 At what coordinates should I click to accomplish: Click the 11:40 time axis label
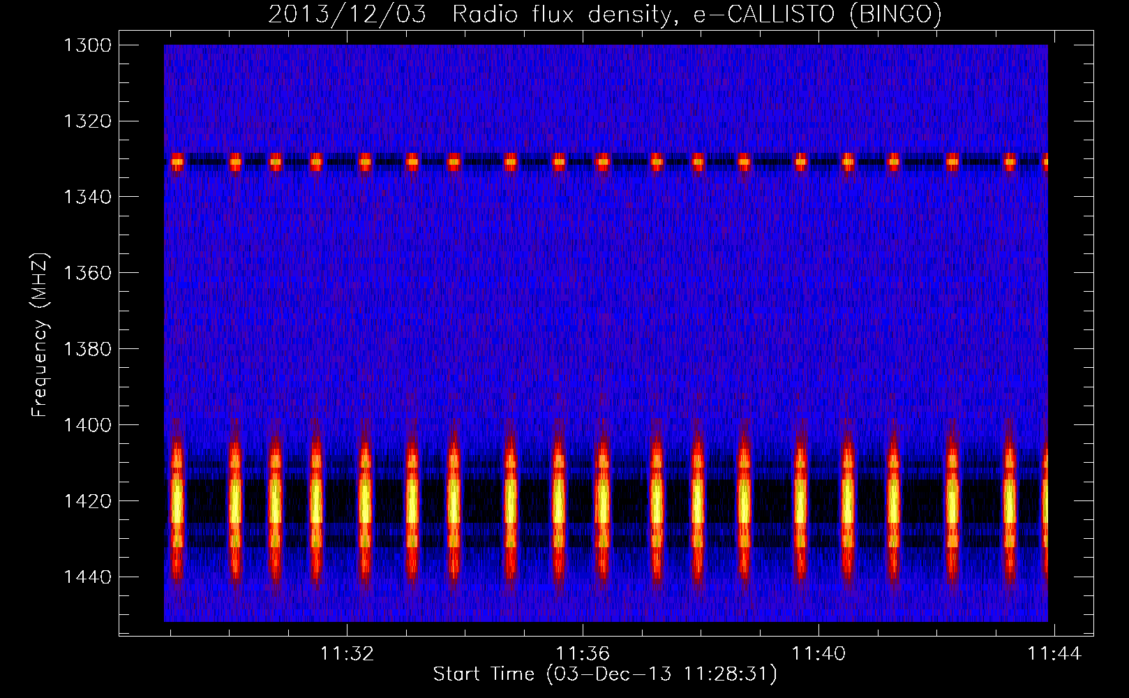tap(818, 653)
